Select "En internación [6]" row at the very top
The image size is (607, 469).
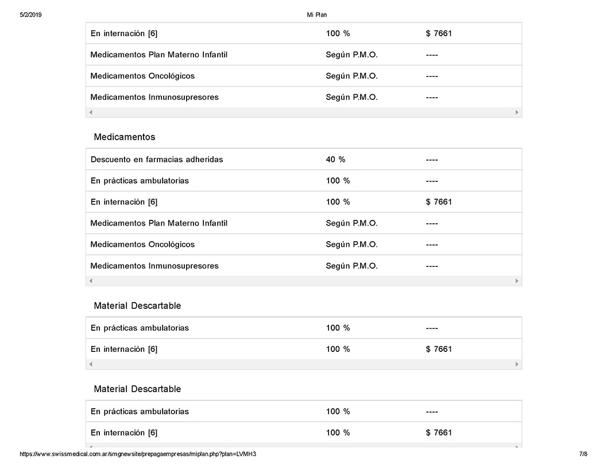pyautogui.click(x=124, y=33)
